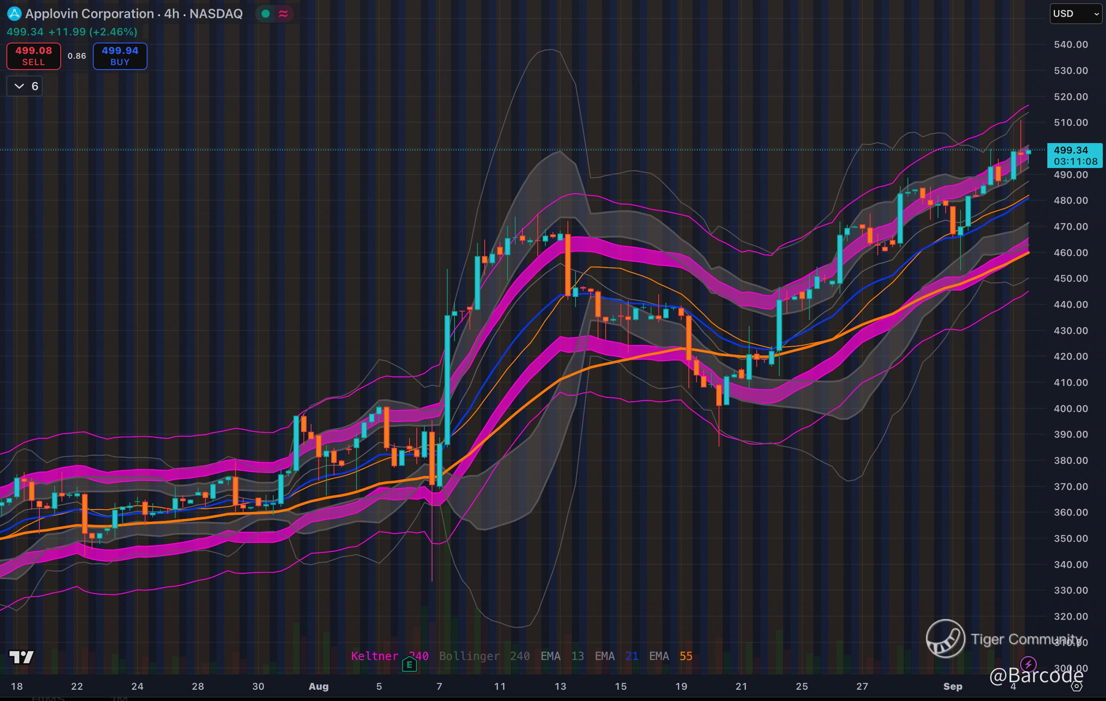Click the Aug label on time axis

point(318,686)
